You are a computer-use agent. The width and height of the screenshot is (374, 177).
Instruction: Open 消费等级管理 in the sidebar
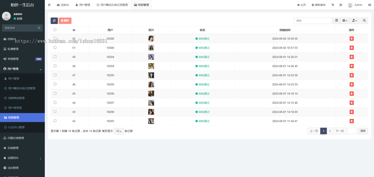(x=22, y=98)
